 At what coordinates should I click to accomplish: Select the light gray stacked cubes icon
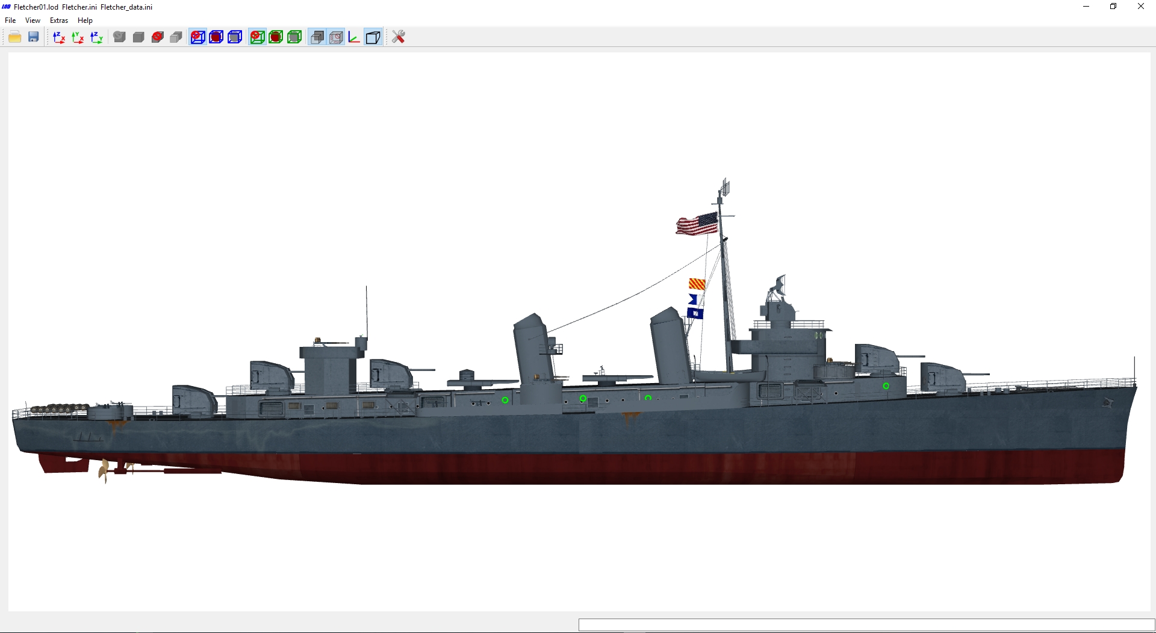pos(176,37)
